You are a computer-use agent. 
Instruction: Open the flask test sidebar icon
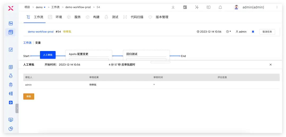click(x=11, y=76)
